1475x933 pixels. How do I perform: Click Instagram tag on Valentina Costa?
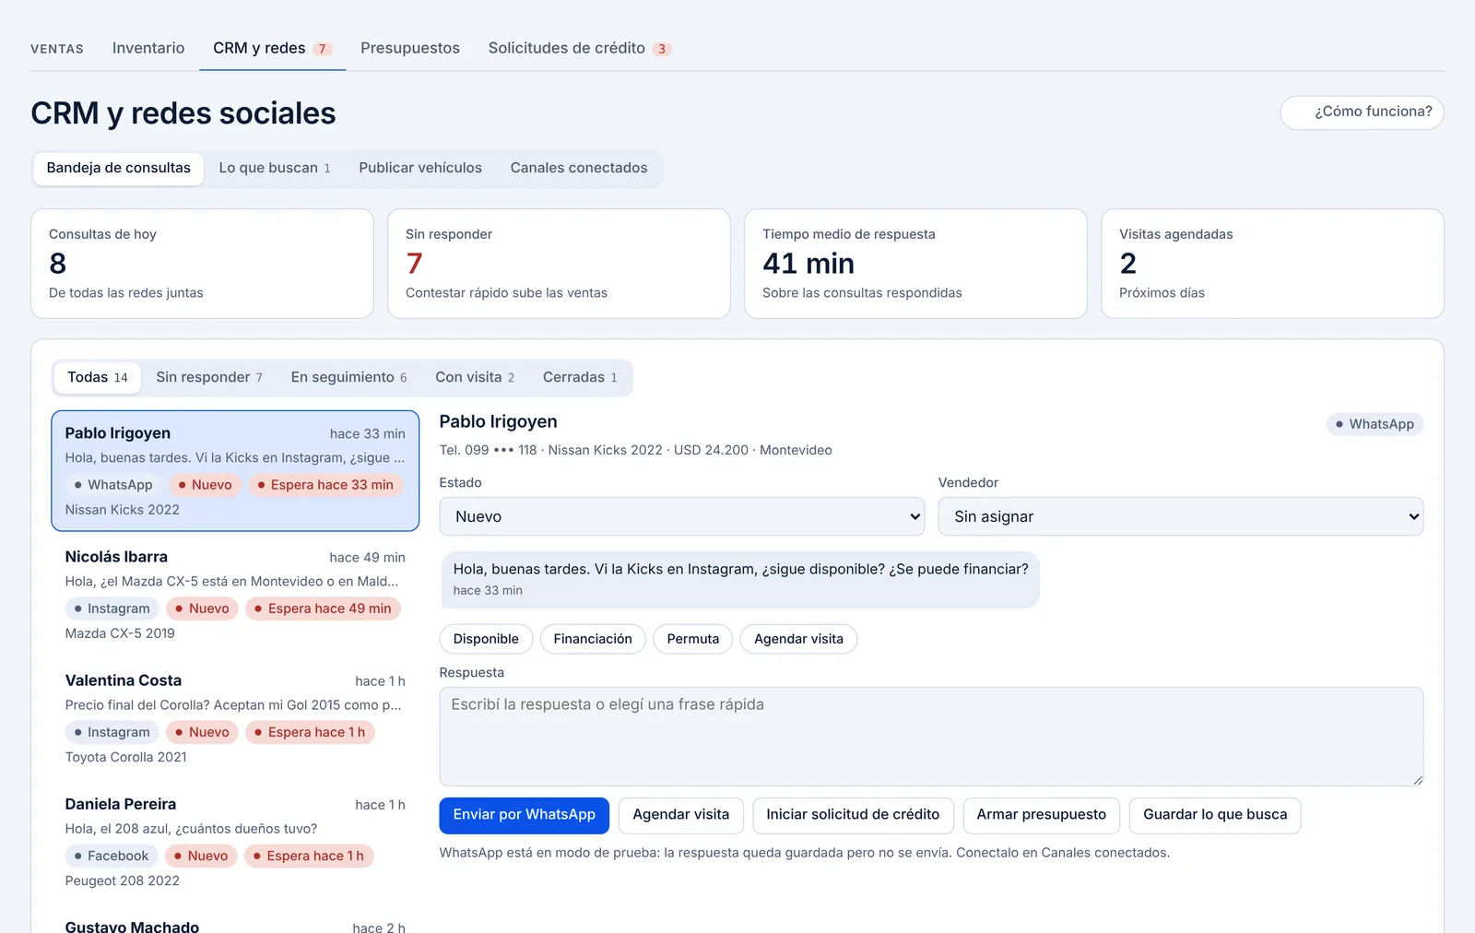[x=112, y=732]
